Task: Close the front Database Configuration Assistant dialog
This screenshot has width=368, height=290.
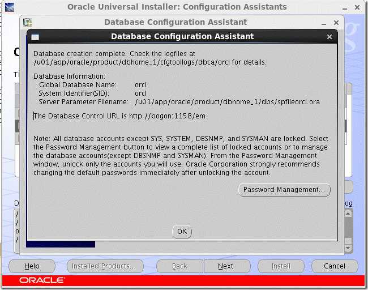Action: click(x=330, y=37)
